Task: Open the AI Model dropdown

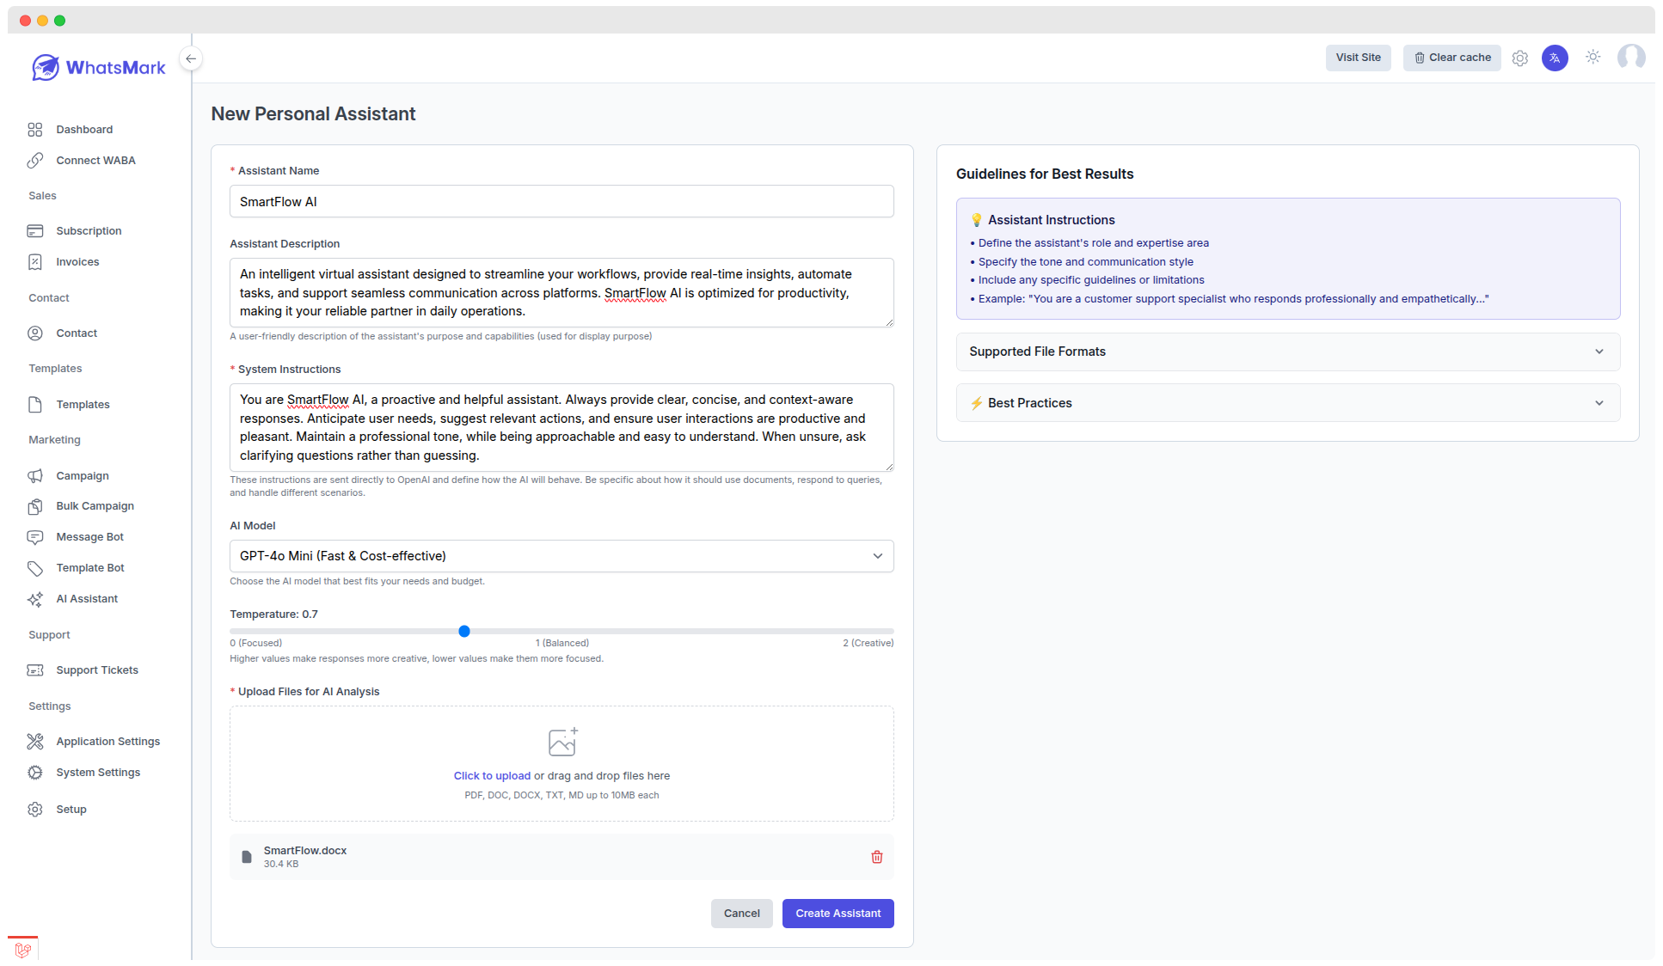Action: coord(561,556)
